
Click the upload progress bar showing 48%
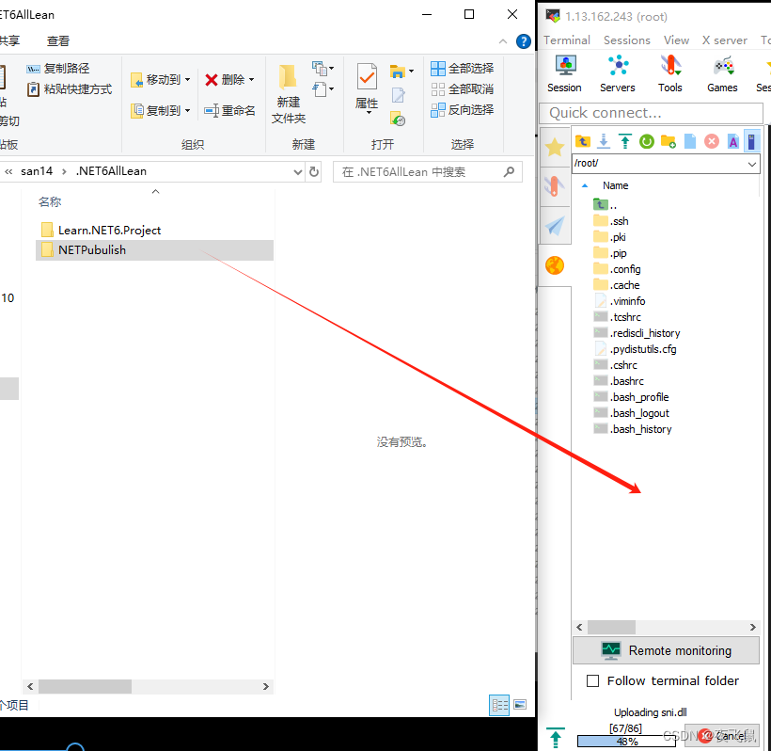[626, 742]
